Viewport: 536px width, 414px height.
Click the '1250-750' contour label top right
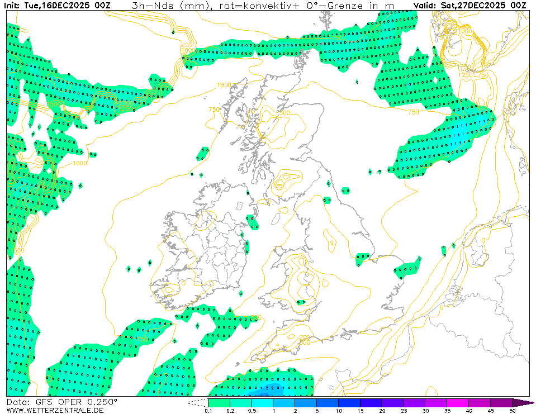(x=473, y=75)
